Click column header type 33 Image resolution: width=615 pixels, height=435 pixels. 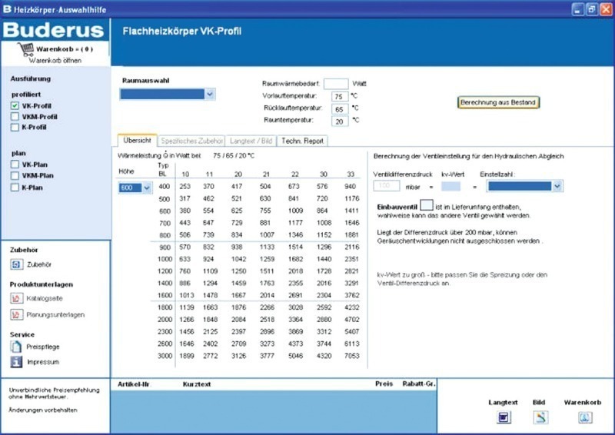[x=351, y=174]
